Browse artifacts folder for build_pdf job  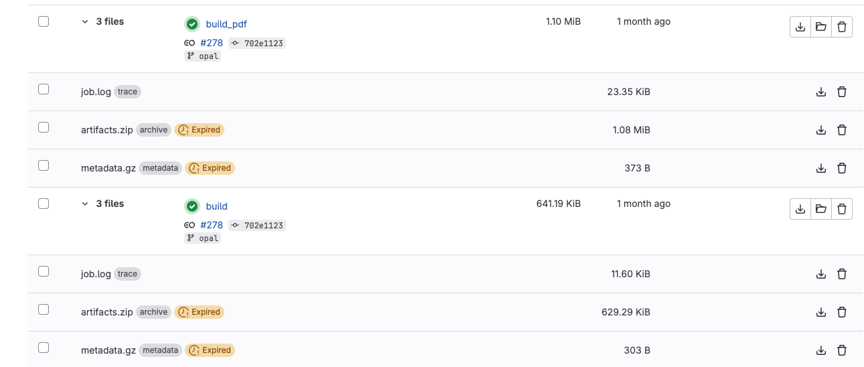820,27
